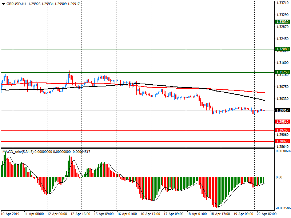The height and width of the screenshot is (218, 291).
Task: Click the 1.32450 price scale value
Action: [282, 39]
